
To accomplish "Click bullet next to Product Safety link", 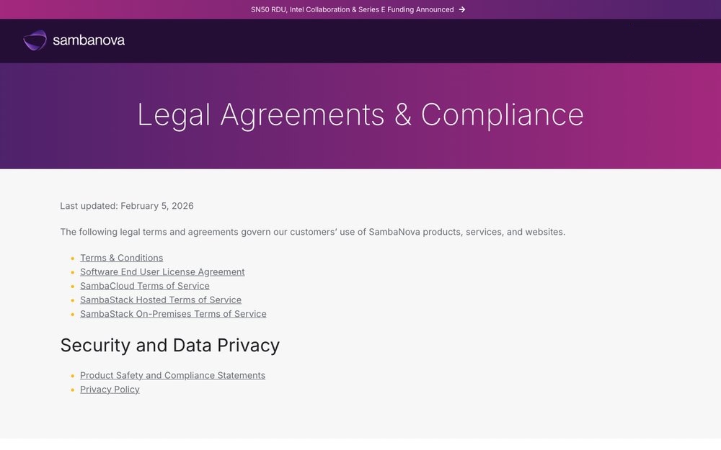I will (x=73, y=376).
